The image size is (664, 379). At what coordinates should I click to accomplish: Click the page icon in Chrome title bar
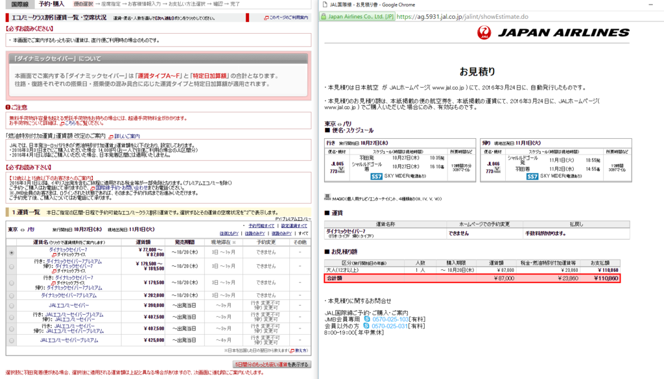coord(325,5)
